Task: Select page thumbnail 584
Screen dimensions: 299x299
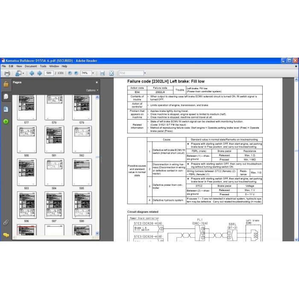Action: (54, 172)
